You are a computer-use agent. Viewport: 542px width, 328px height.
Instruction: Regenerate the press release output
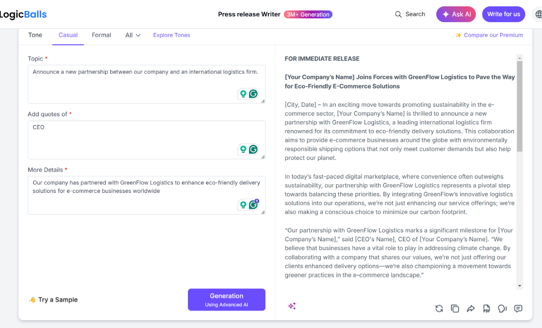click(x=439, y=308)
